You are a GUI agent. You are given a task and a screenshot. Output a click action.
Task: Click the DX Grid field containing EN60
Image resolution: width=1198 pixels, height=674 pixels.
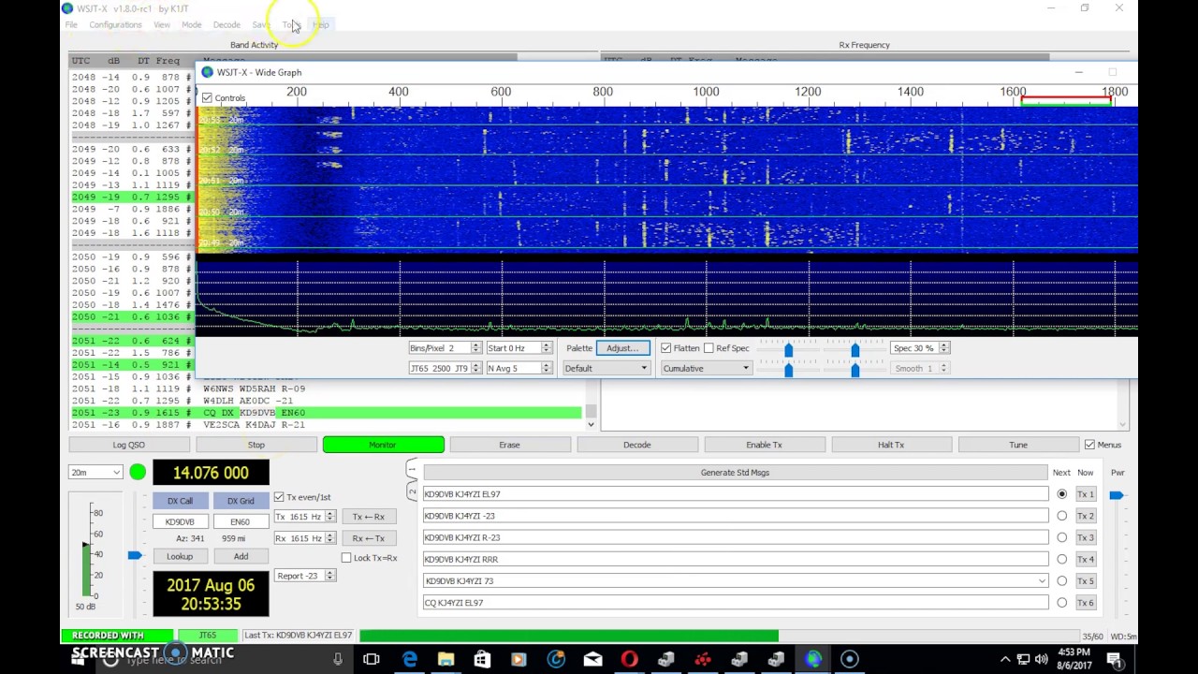pyautogui.click(x=241, y=522)
